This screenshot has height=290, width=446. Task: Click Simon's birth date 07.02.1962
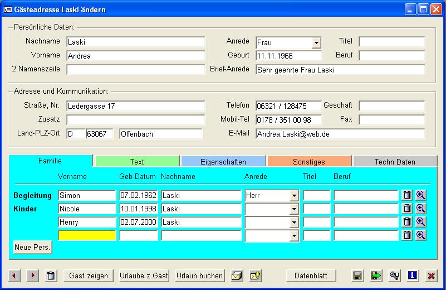click(139, 195)
